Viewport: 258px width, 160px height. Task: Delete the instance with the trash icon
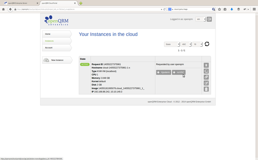point(206,89)
